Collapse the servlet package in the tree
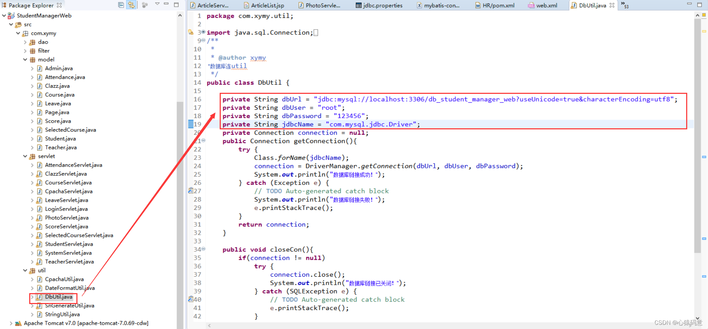Viewport: 708px width, 329px height. 25,156
